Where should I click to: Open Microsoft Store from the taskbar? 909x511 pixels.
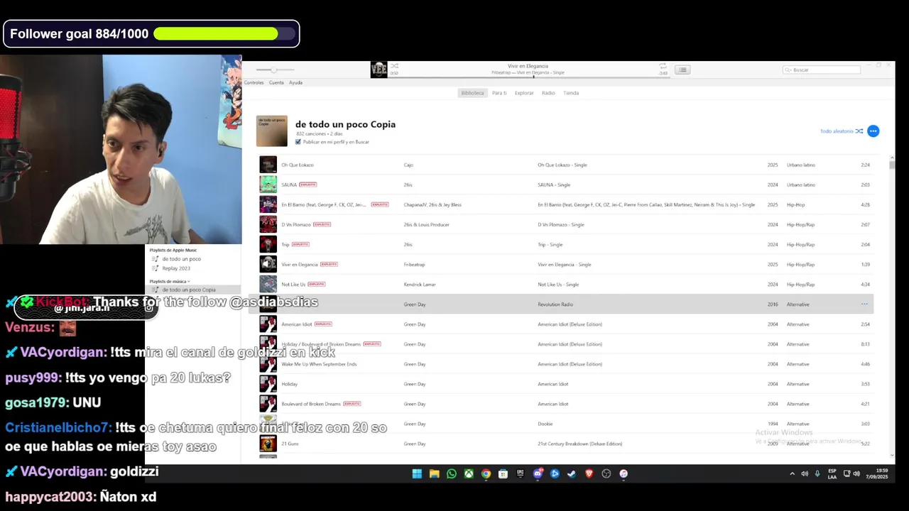503,474
